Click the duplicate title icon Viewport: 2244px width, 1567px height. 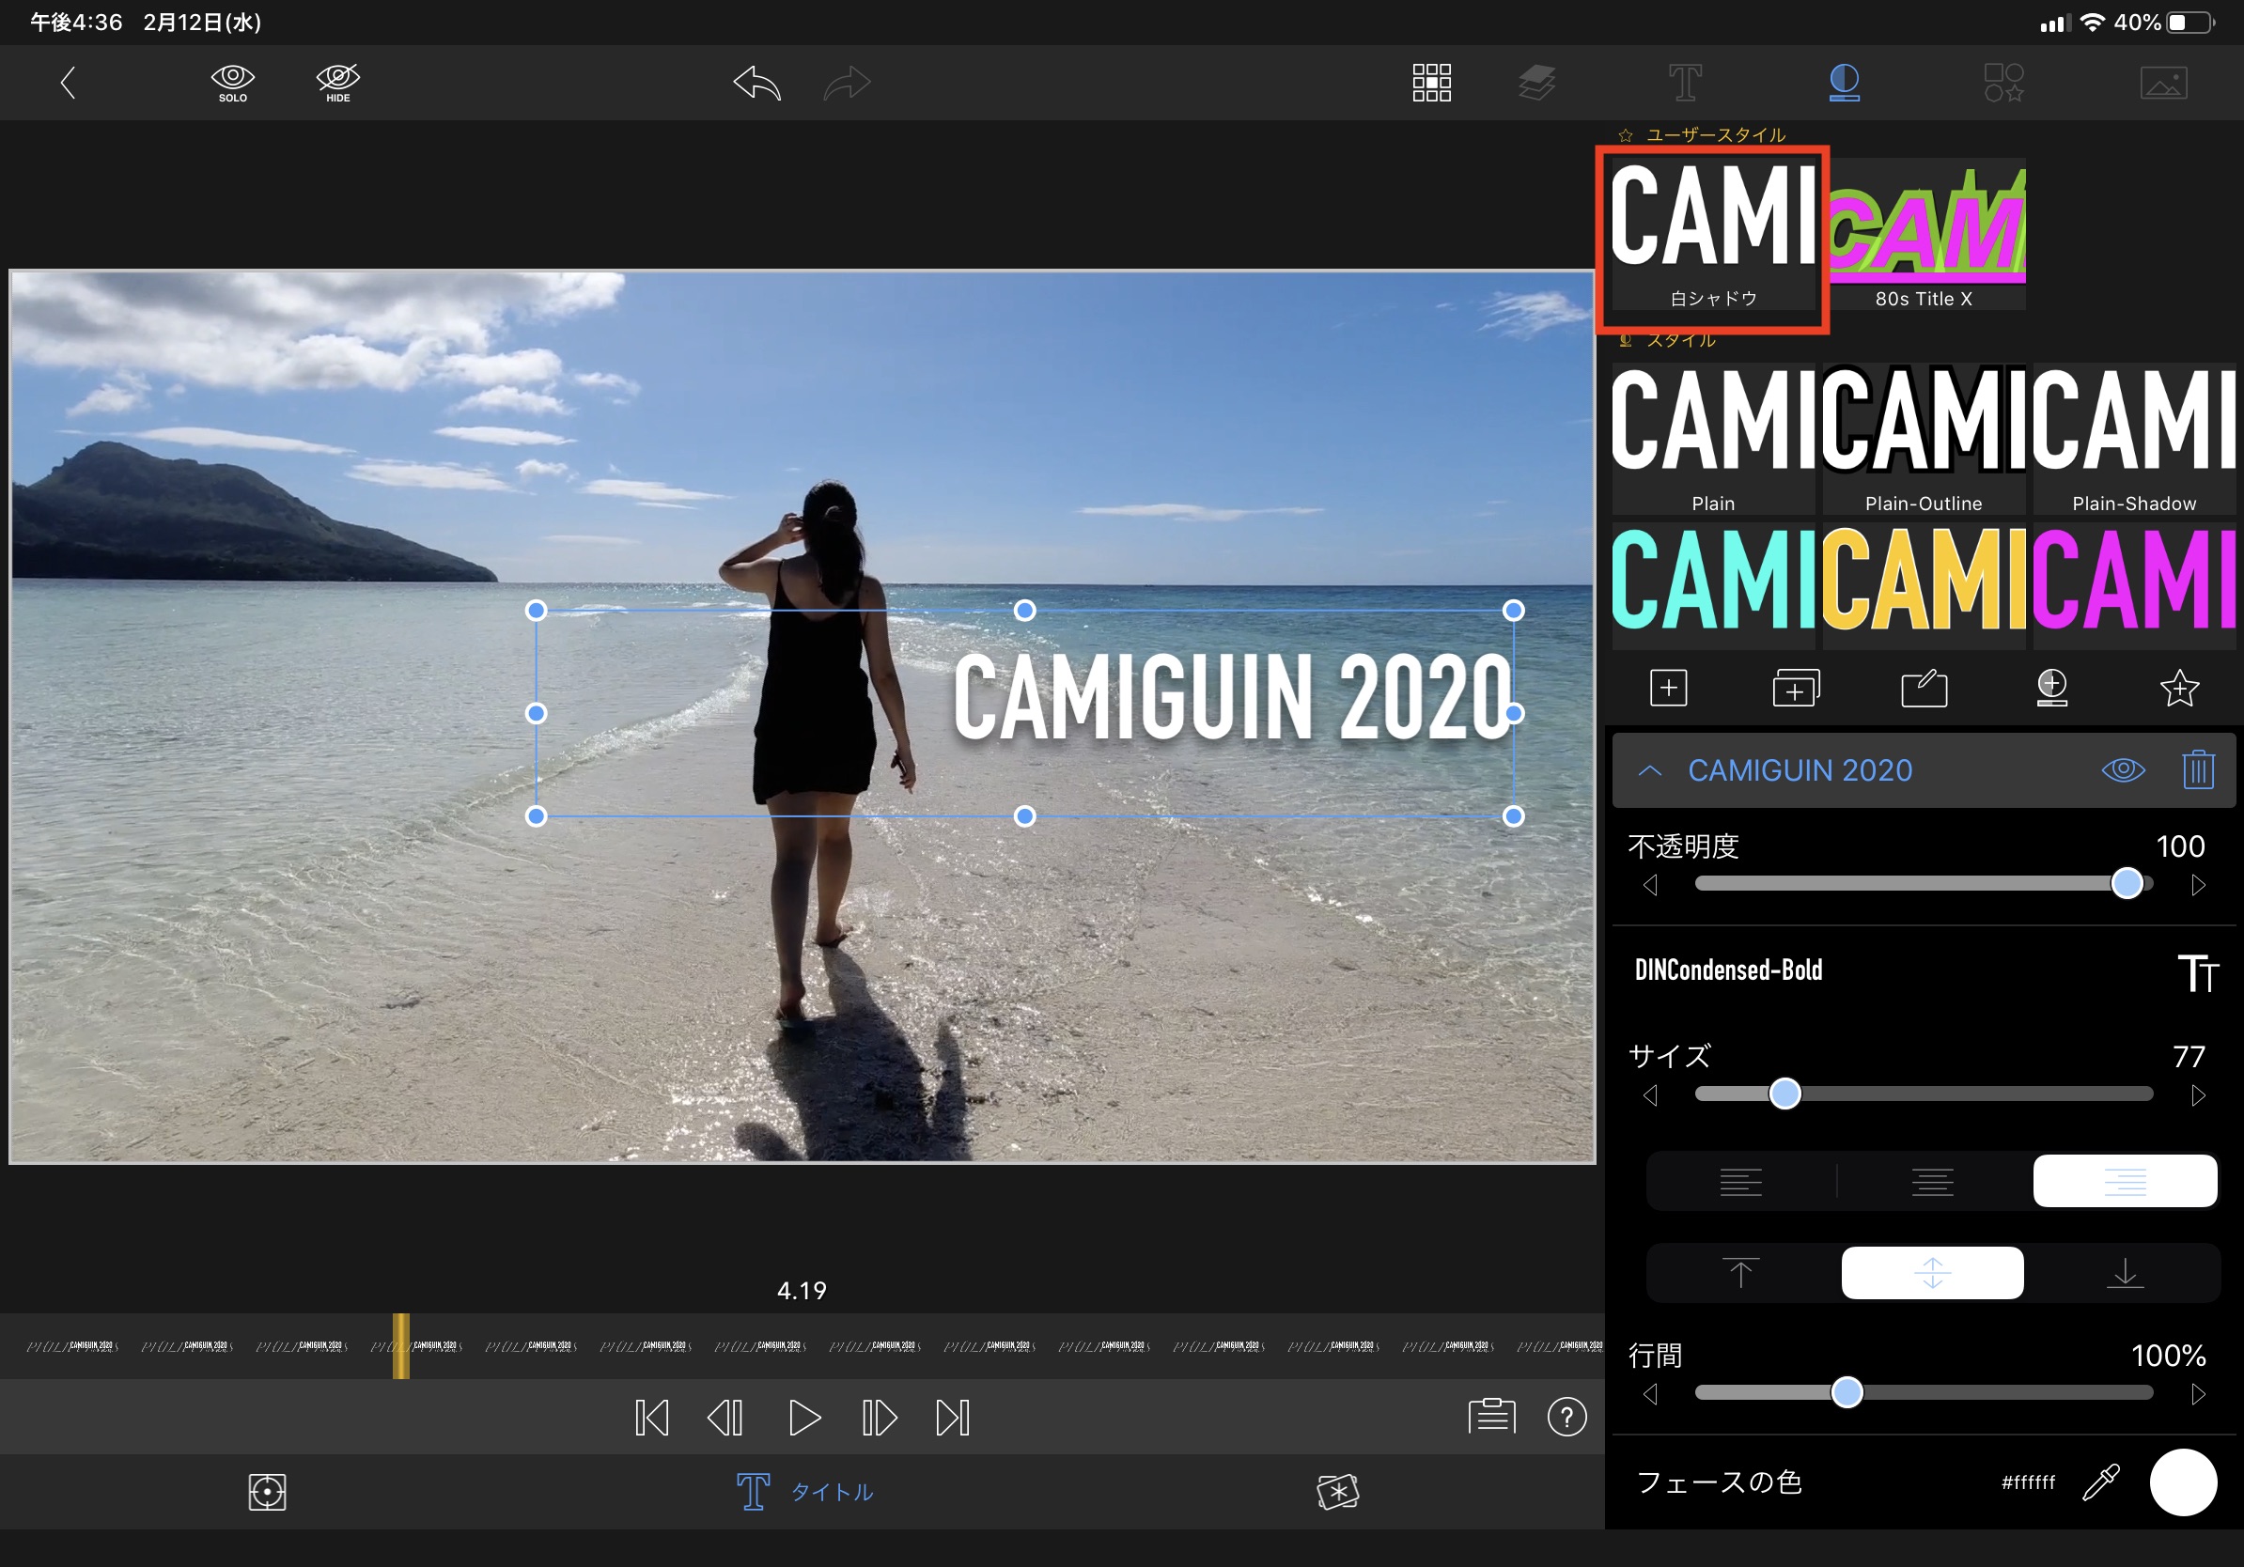point(1796,688)
